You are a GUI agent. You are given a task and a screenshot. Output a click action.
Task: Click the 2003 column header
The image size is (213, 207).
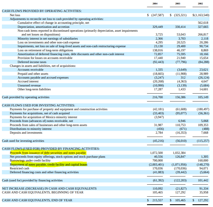[178, 4]
